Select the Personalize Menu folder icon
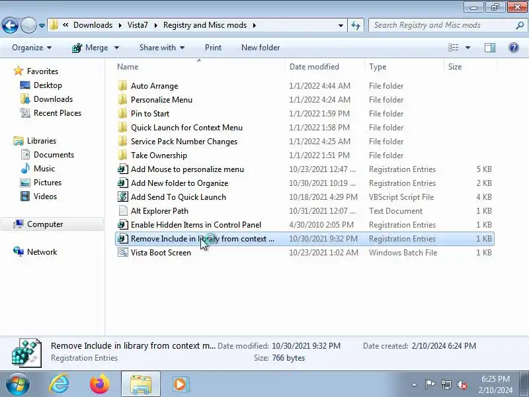The height and width of the screenshot is (397, 529). coord(122,100)
